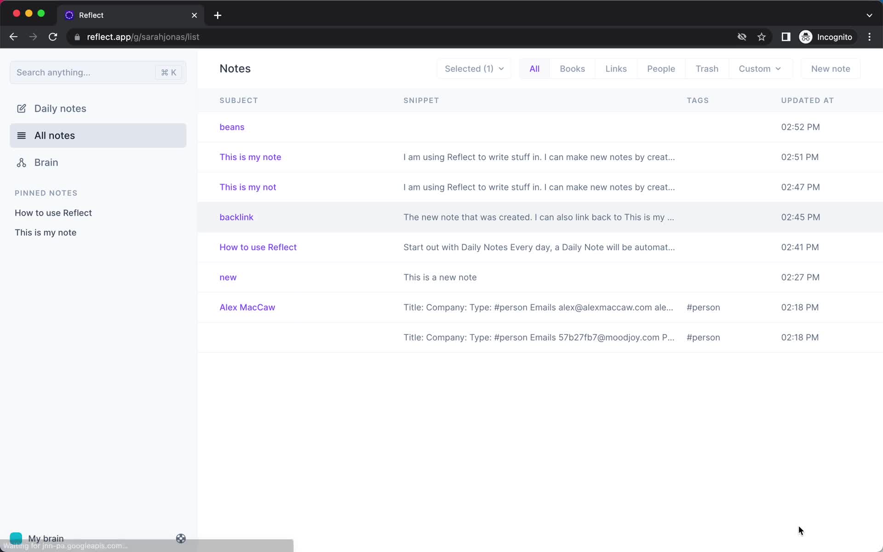Open the Selected (1) dropdown
Screen dimensions: 883x552
pyautogui.click(x=474, y=69)
